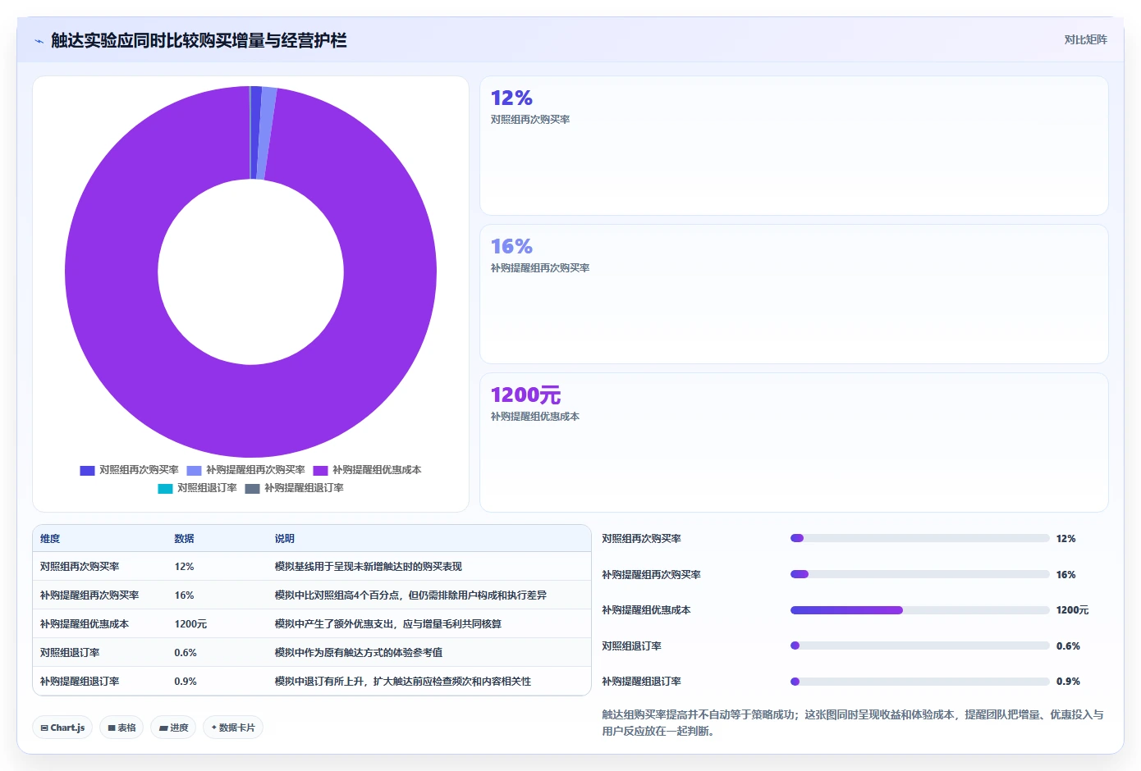Screen dimensions: 1141x771
Task: Click the table value 16%
Action: pyautogui.click(x=184, y=595)
